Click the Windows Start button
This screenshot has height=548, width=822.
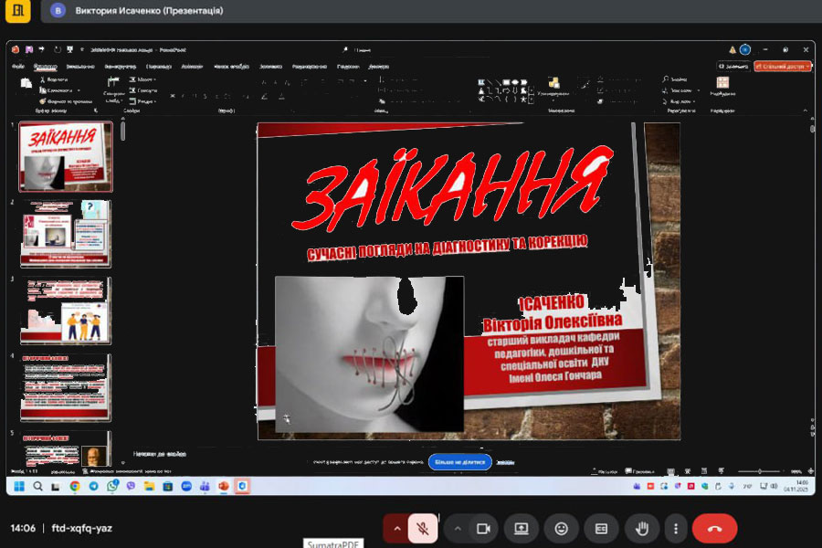click(20, 486)
